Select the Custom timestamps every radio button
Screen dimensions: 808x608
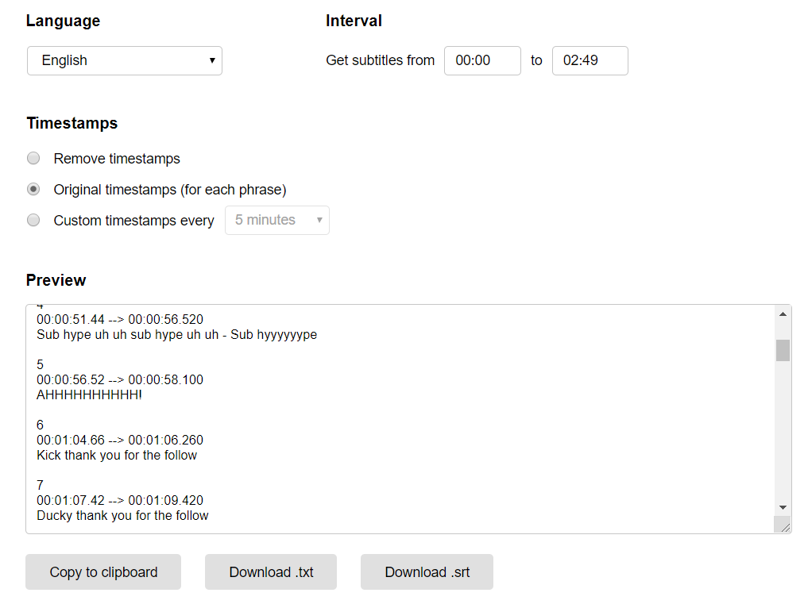pyautogui.click(x=33, y=221)
